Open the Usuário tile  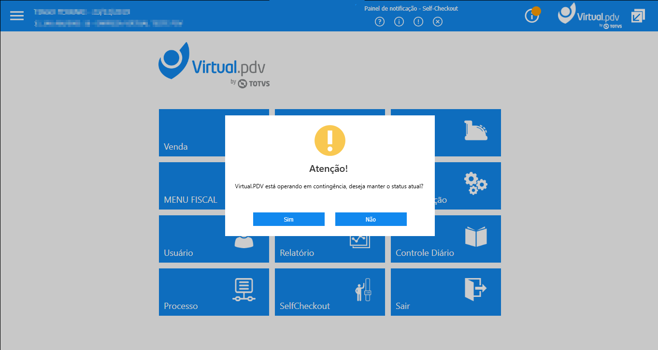point(214,239)
